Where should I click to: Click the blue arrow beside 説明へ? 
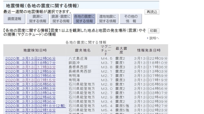pos(148,38)
